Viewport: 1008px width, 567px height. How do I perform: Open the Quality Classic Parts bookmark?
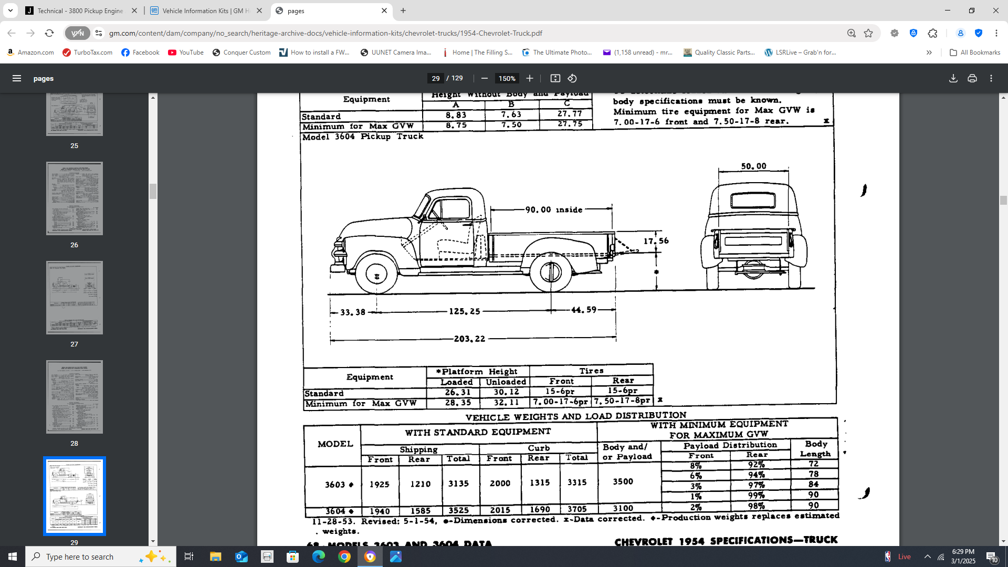click(x=719, y=52)
